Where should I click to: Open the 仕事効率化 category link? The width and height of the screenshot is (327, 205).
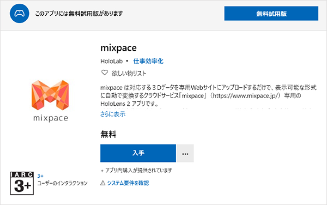click(148, 61)
